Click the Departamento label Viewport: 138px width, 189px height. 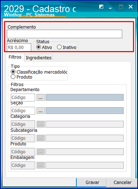click(x=25, y=90)
